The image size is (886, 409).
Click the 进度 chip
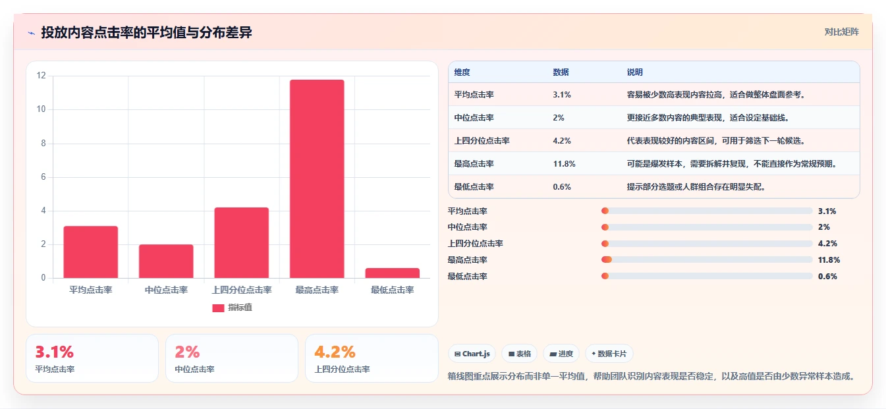click(561, 354)
